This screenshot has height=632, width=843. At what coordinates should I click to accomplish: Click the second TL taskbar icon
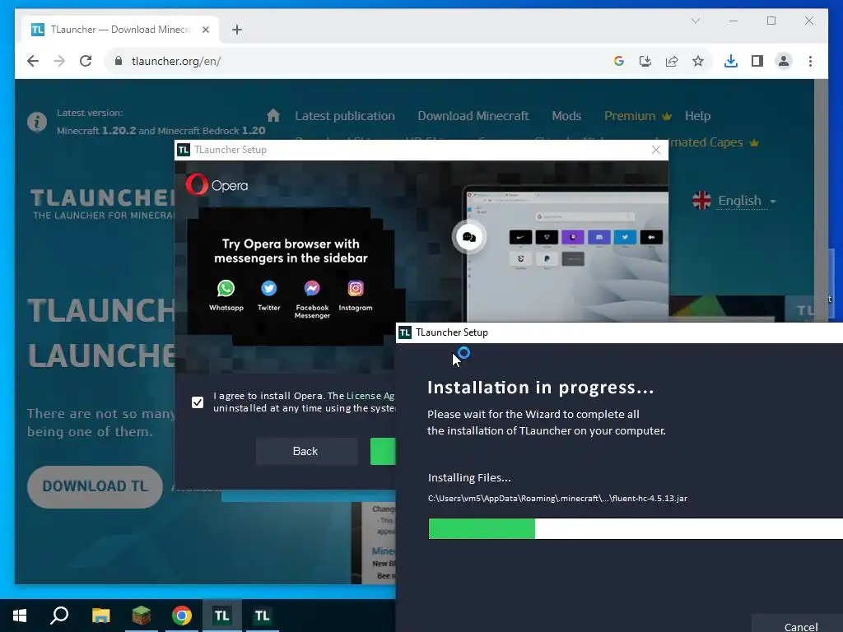pos(263,616)
